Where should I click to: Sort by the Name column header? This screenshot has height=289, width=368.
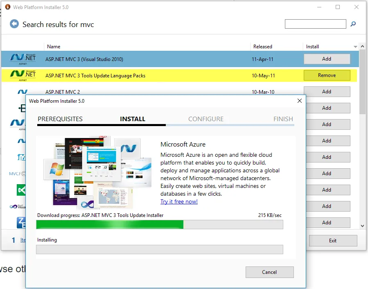click(54, 47)
